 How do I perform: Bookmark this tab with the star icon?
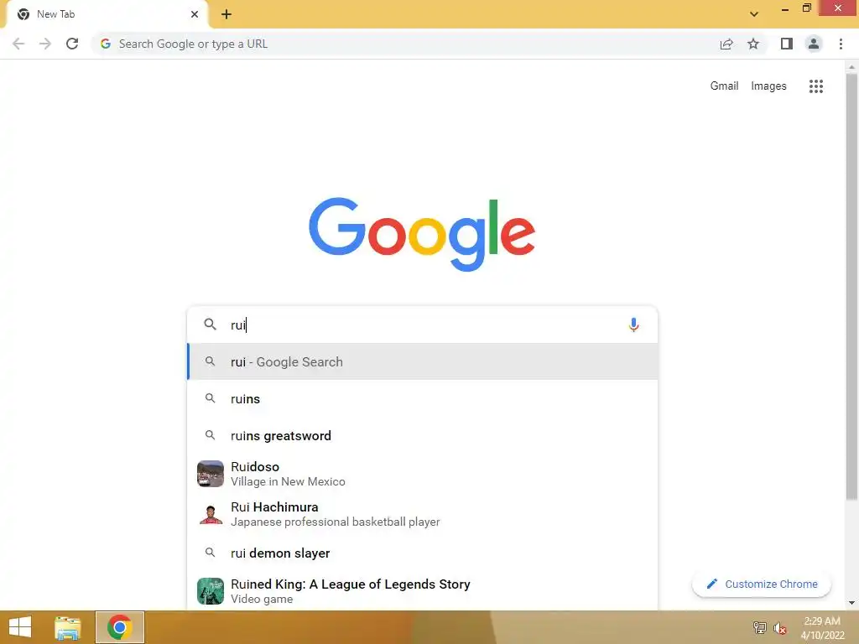pos(753,44)
